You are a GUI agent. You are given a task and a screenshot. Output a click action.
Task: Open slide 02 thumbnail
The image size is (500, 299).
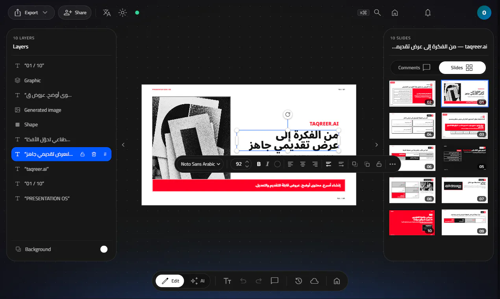coord(412,94)
